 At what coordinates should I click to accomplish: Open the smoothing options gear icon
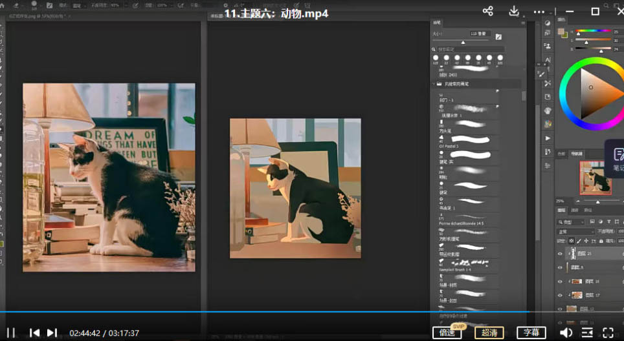coord(225,6)
